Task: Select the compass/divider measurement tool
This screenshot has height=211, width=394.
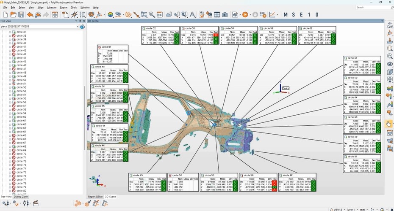Action: tap(192, 15)
